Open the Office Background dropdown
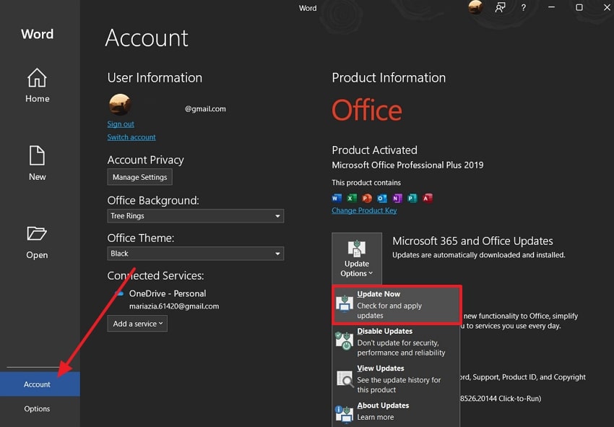The width and height of the screenshot is (614, 427). tap(195, 216)
